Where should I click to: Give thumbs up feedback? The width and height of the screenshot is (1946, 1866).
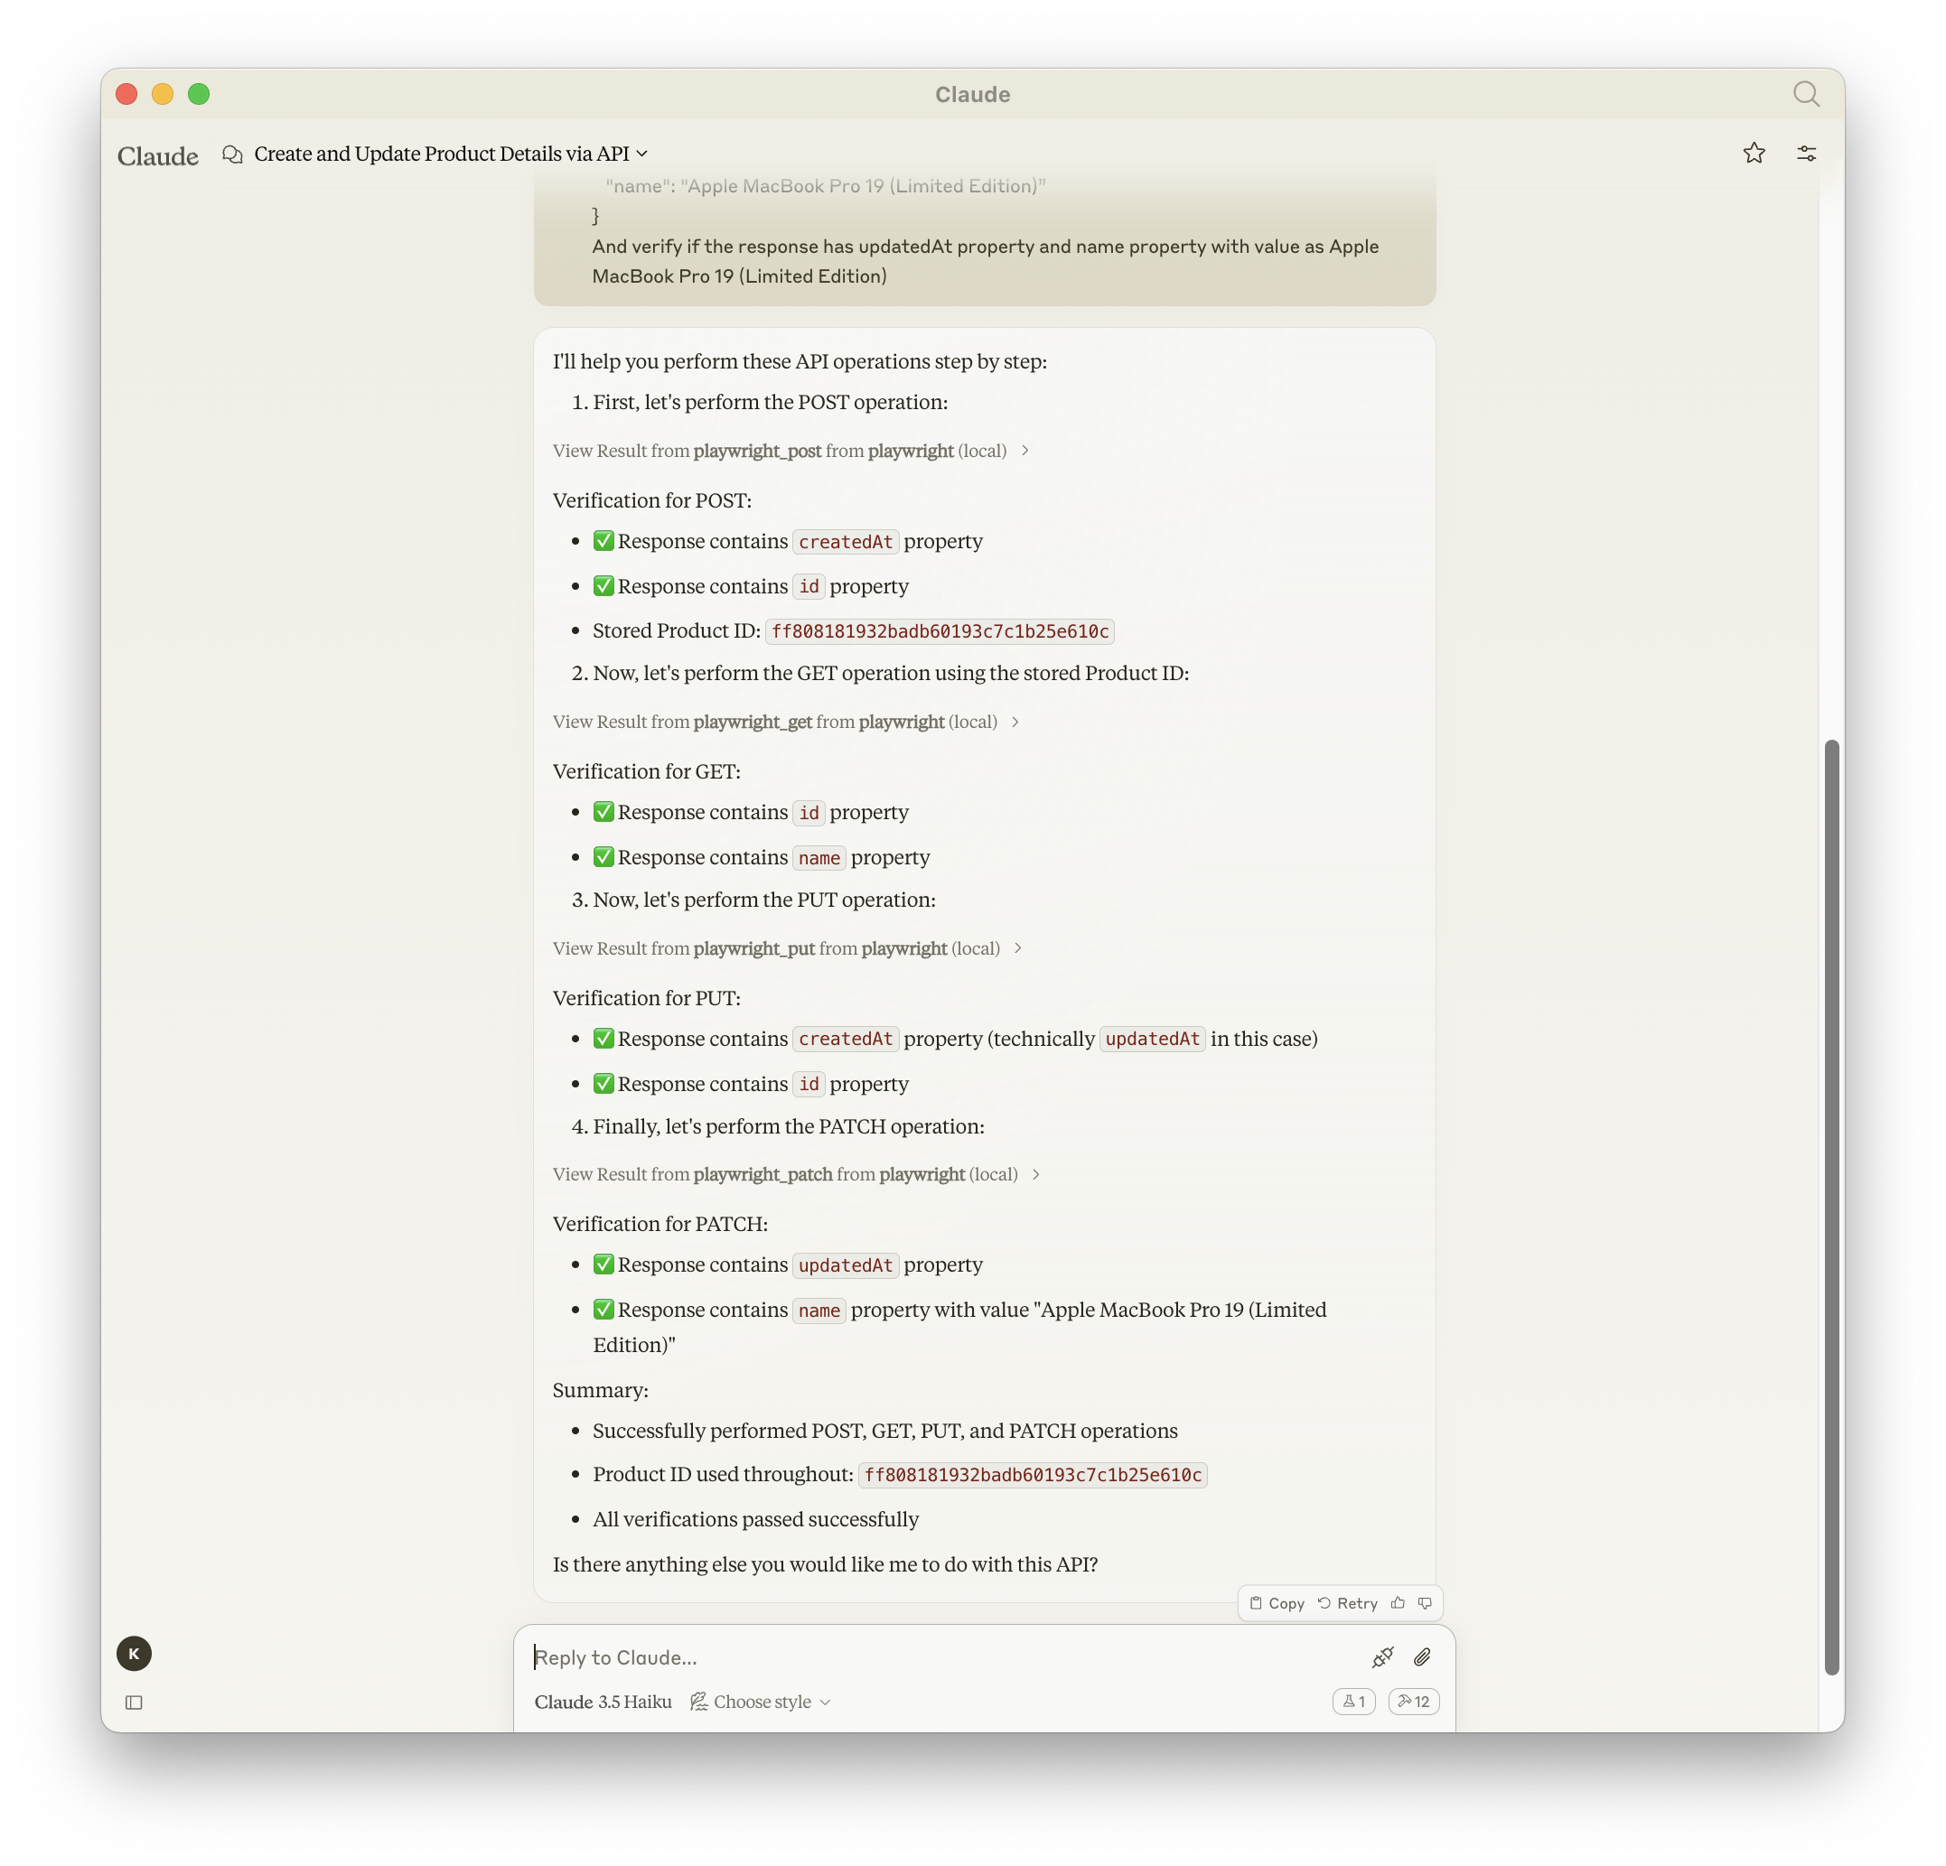1398,1603
